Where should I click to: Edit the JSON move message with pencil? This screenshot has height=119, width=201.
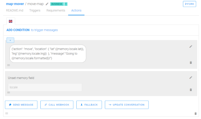pyautogui.click(x=191, y=47)
